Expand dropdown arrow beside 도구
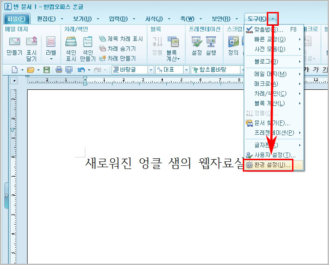The image size is (329, 265). (x=273, y=19)
